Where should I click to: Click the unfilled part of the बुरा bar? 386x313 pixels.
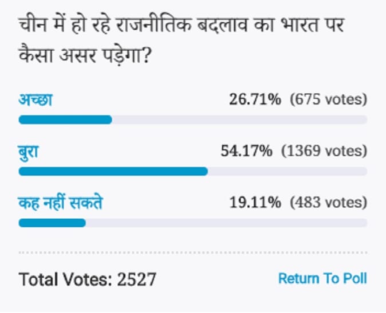click(287, 171)
